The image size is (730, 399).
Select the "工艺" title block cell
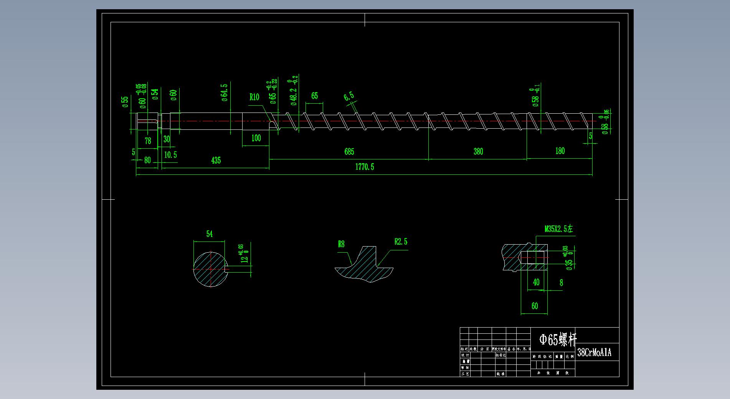pos(465,374)
